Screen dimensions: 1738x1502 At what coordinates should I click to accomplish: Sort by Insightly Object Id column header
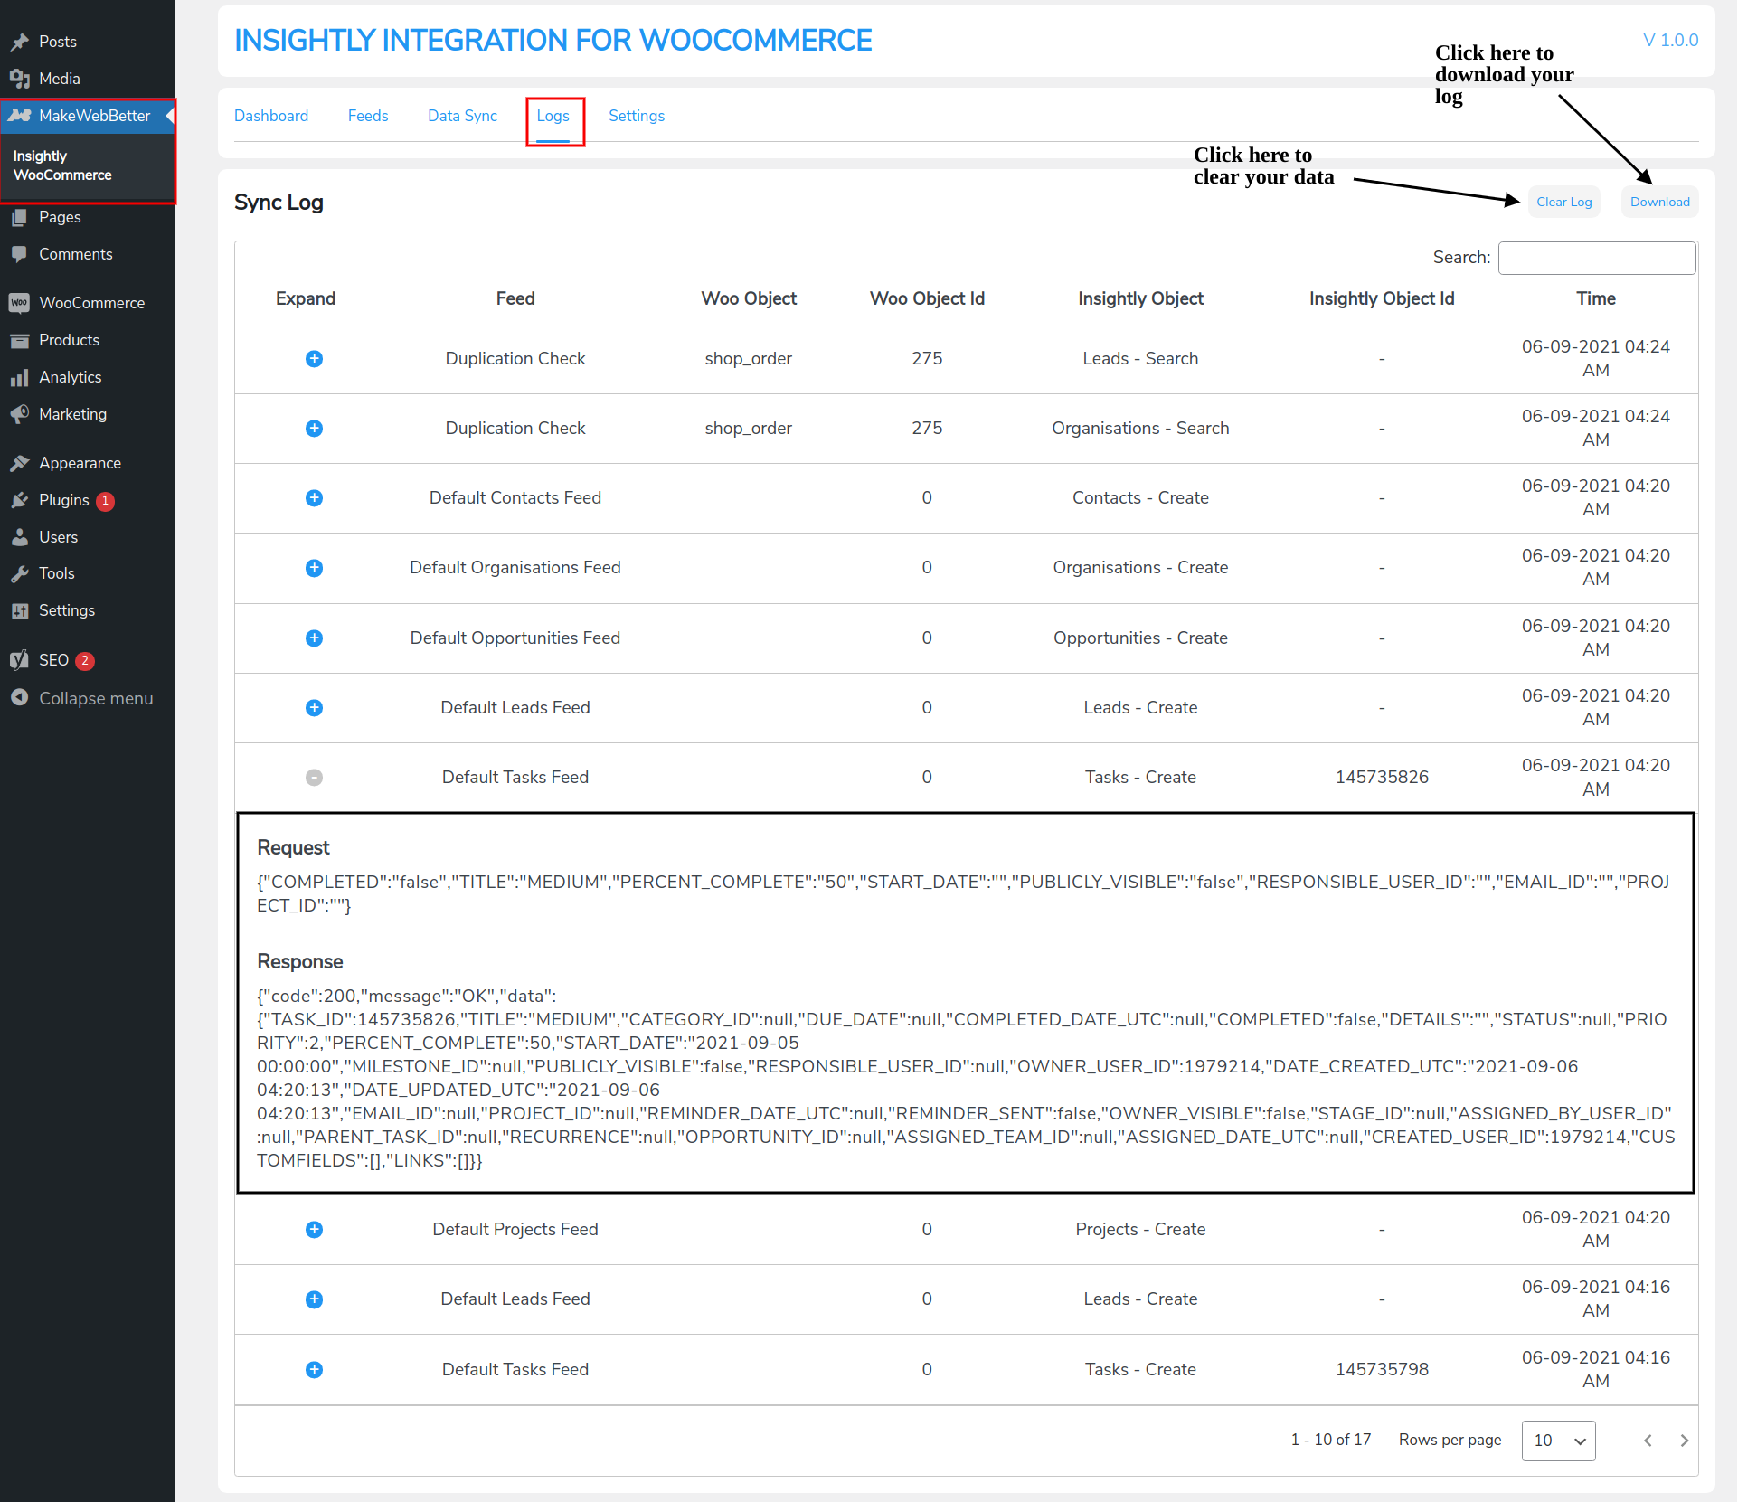point(1382,298)
